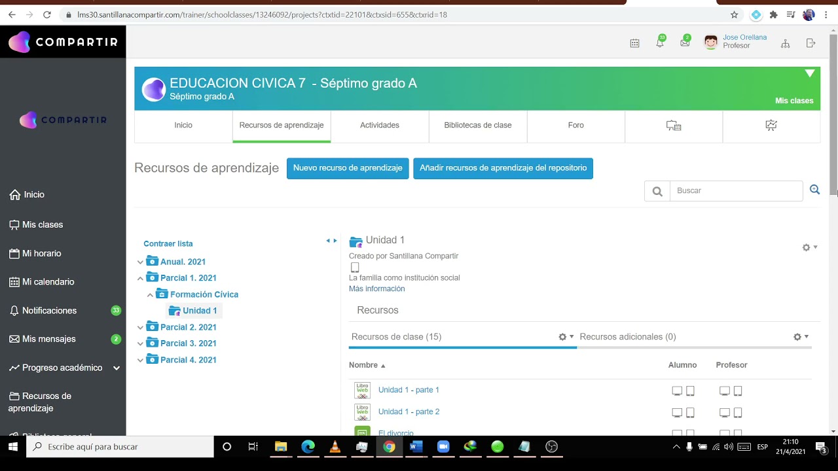Click the Más información link
The height and width of the screenshot is (471, 838).
click(377, 288)
